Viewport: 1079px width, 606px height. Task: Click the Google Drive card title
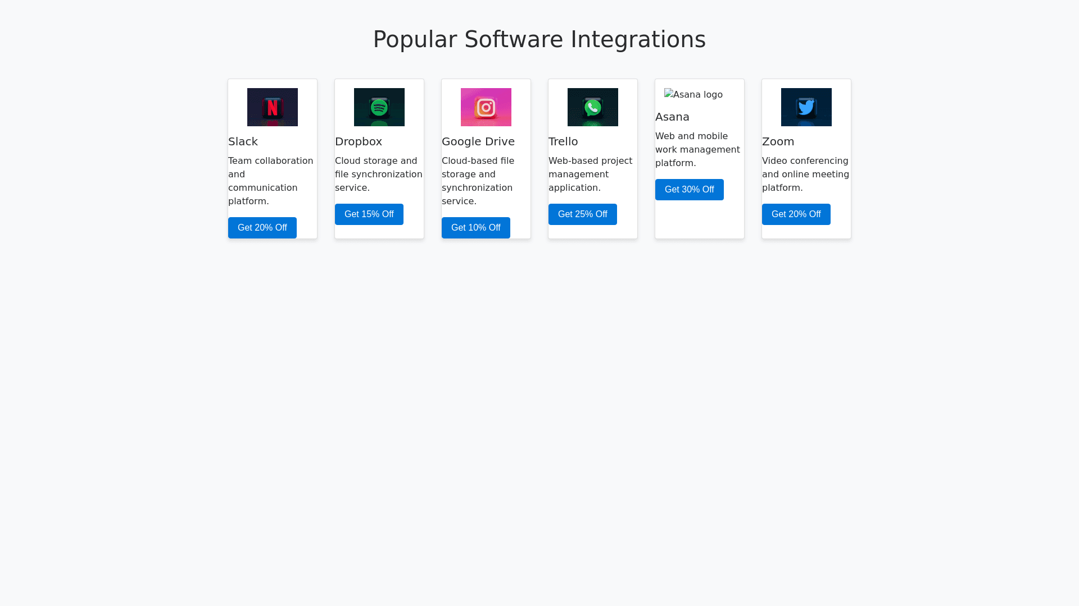click(478, 141)
